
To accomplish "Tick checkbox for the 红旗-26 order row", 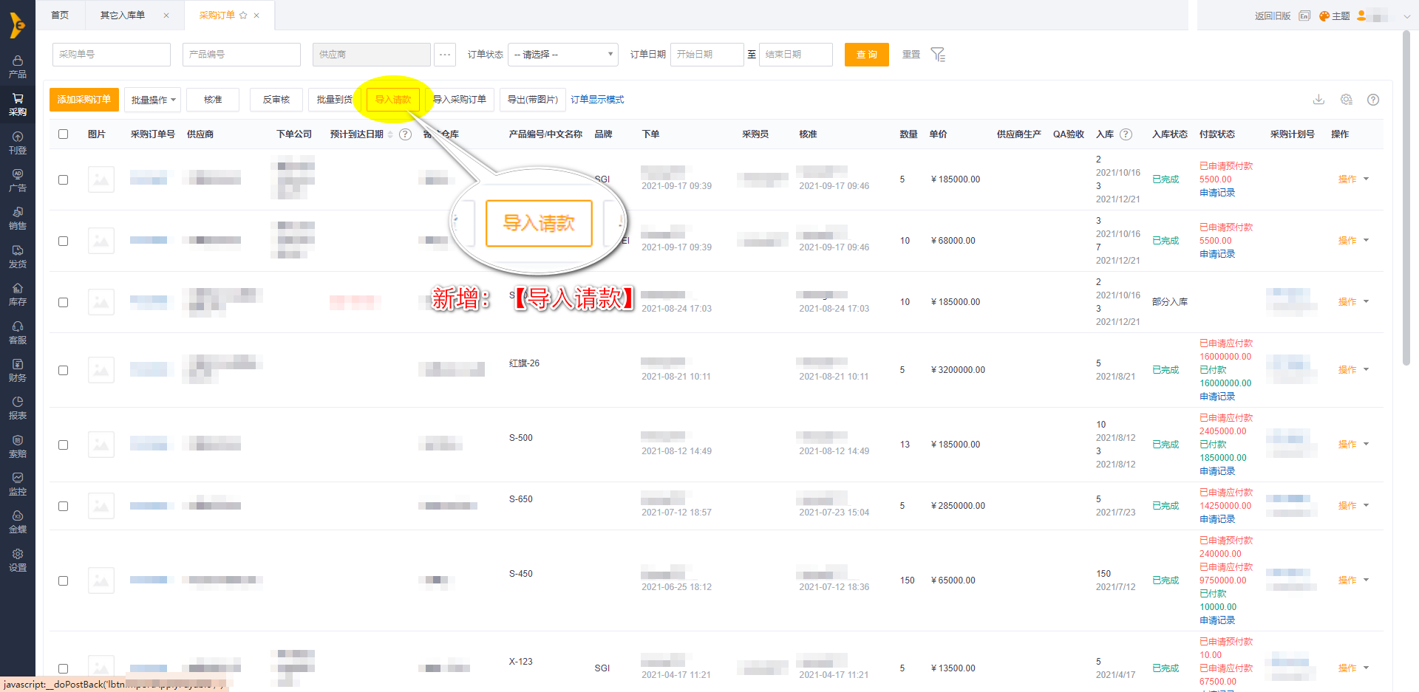I will [x=64, y=370].
